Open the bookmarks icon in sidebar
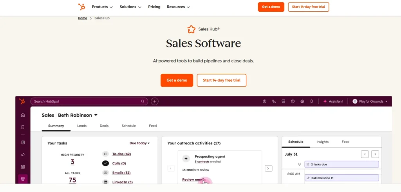The image size is (401, 192). coord(23,127)
